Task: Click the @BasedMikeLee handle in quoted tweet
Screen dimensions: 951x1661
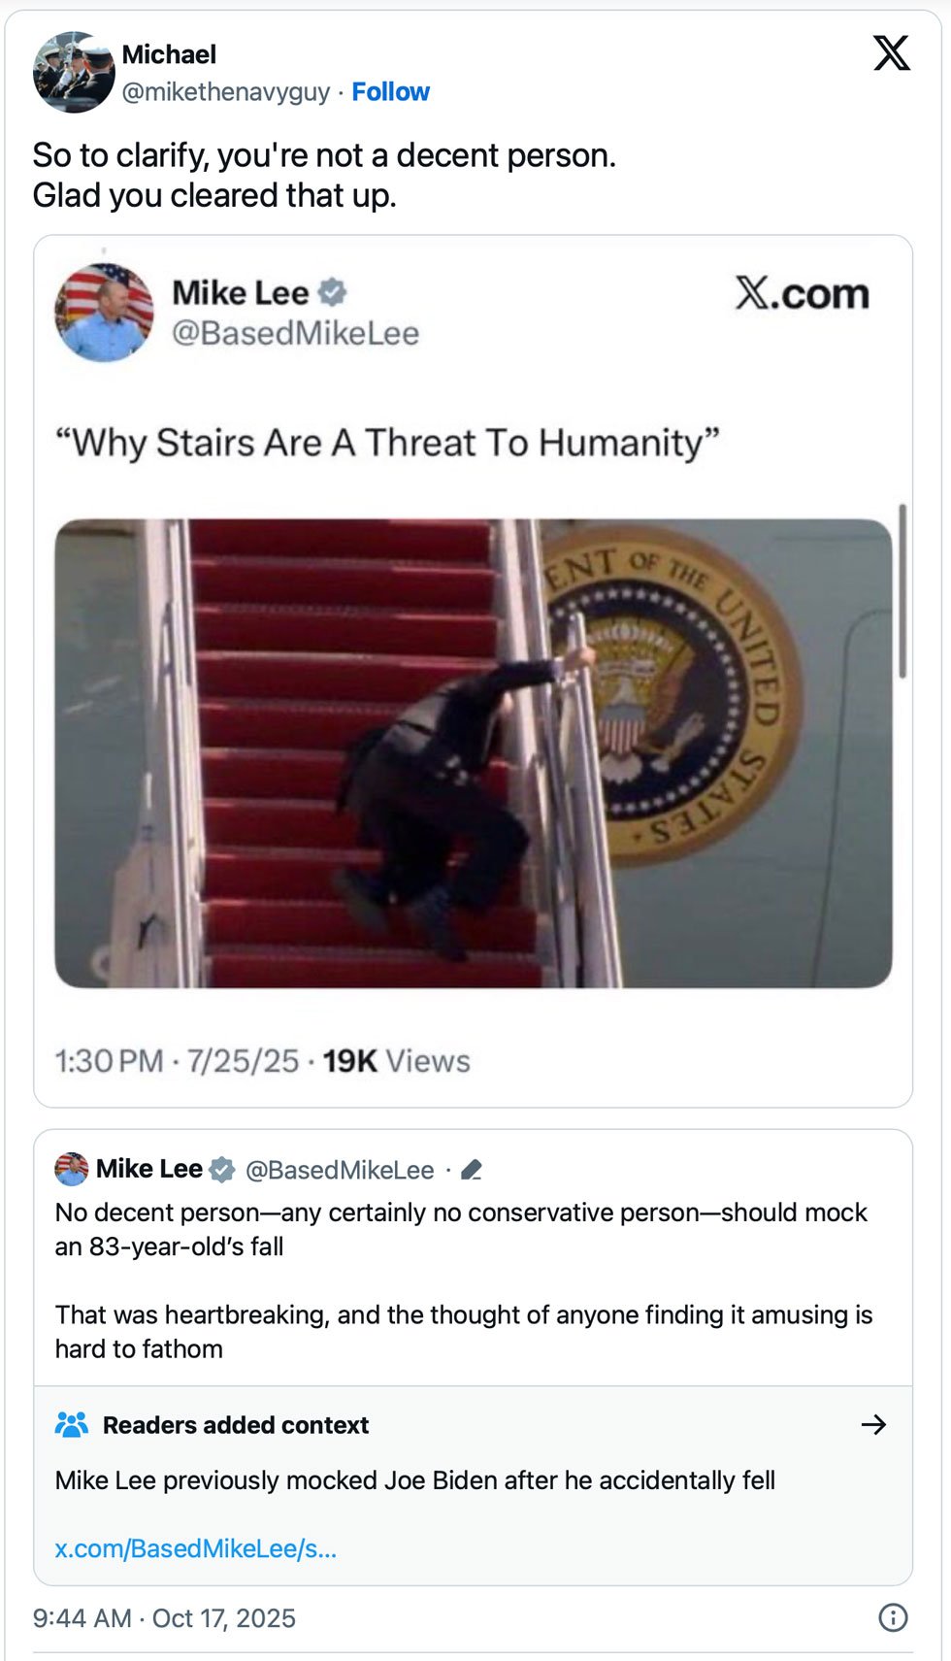Action: pyautogui.click(x=340, y=1170)
